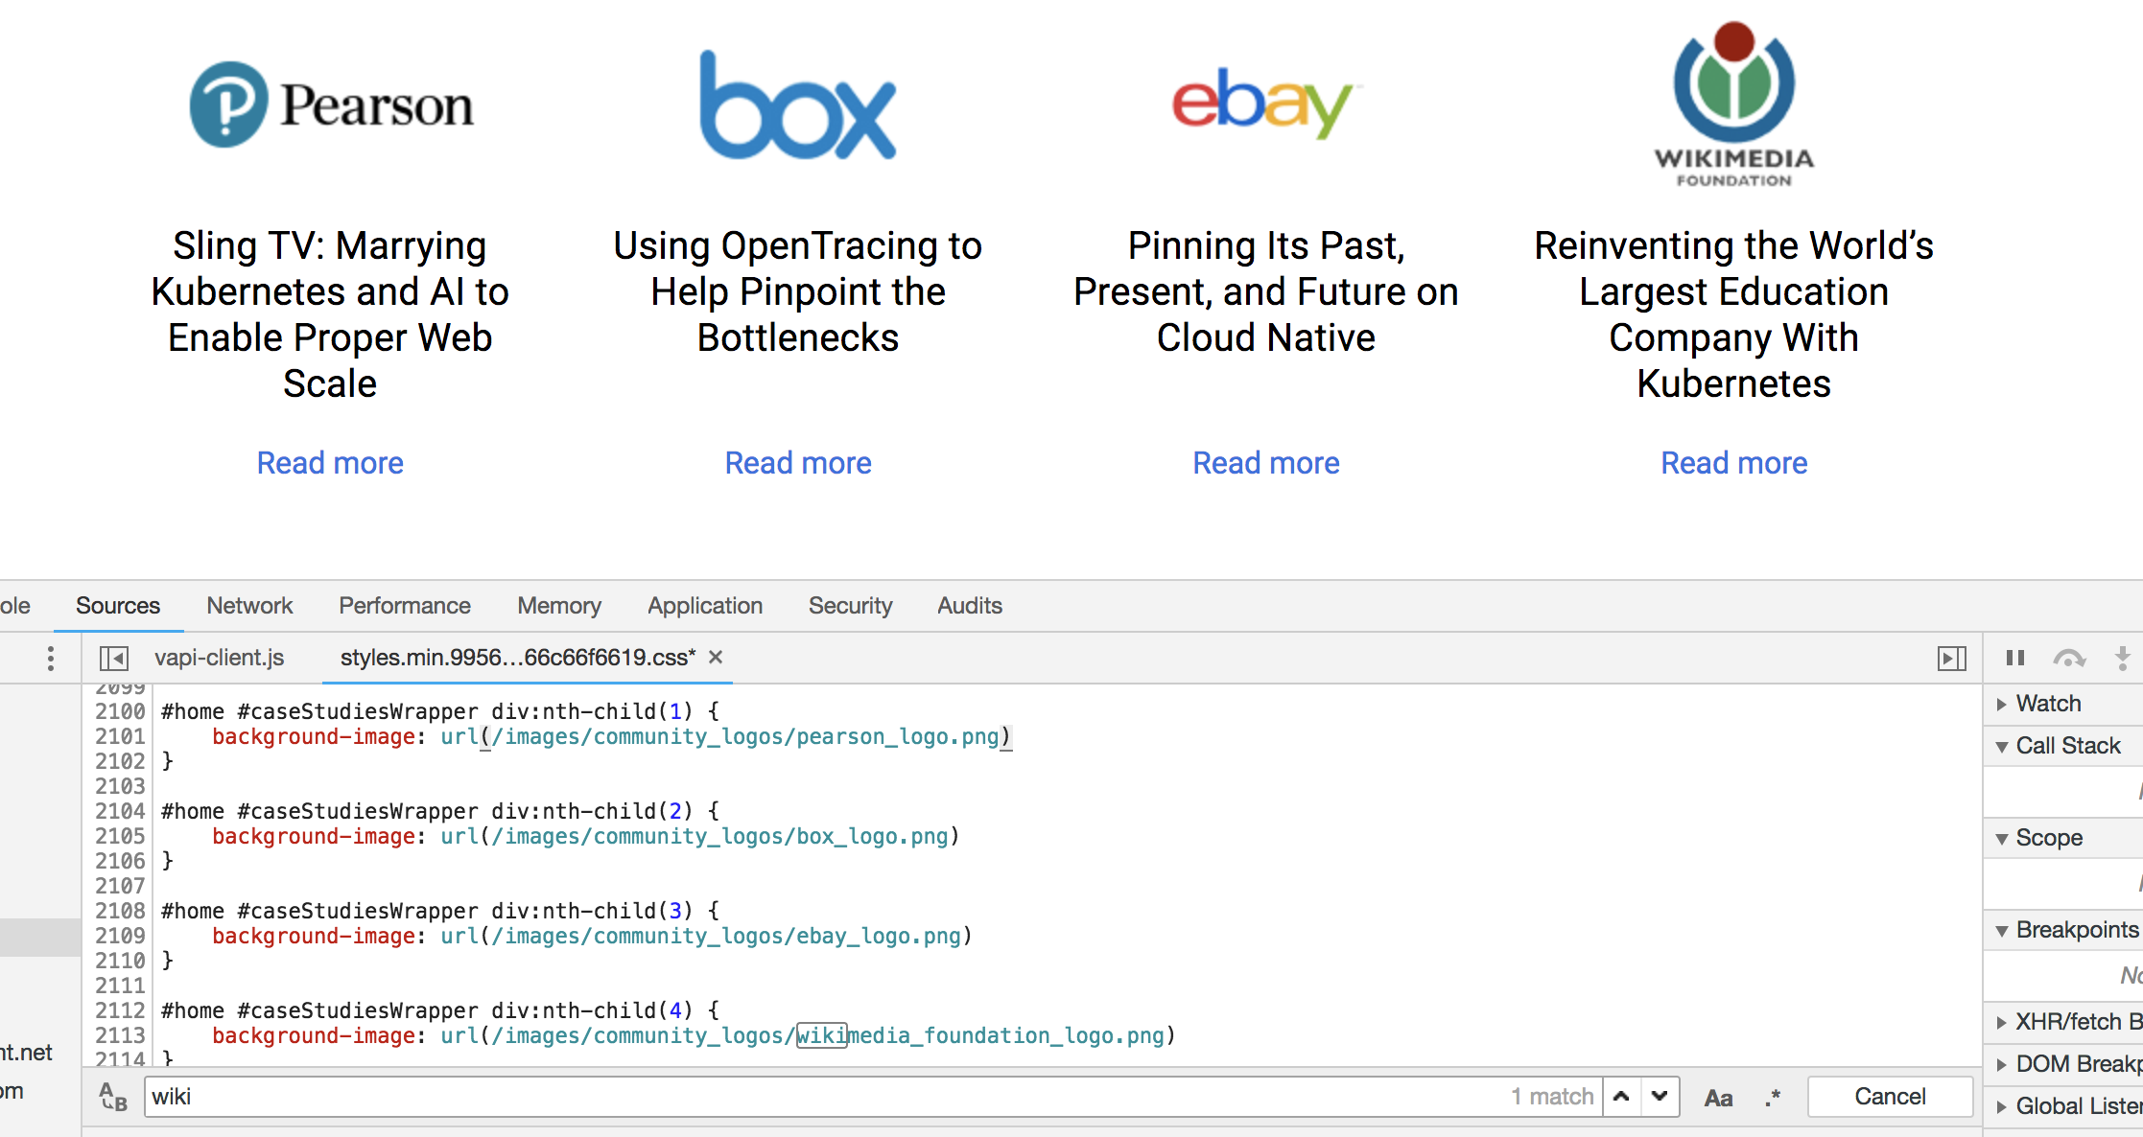
Task: Open Read more under Education Company article
Action: click(x=1734, y=463)
